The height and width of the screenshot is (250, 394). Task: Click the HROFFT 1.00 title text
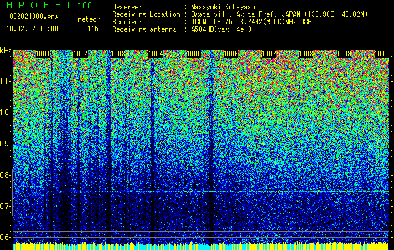pos(49,5)
